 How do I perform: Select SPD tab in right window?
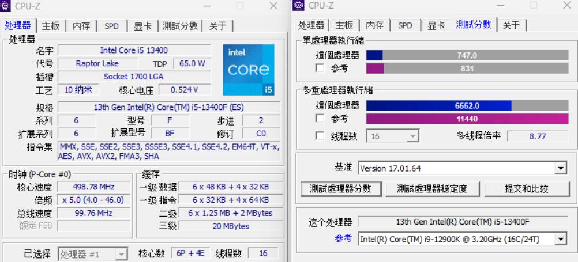pos(405,25)
